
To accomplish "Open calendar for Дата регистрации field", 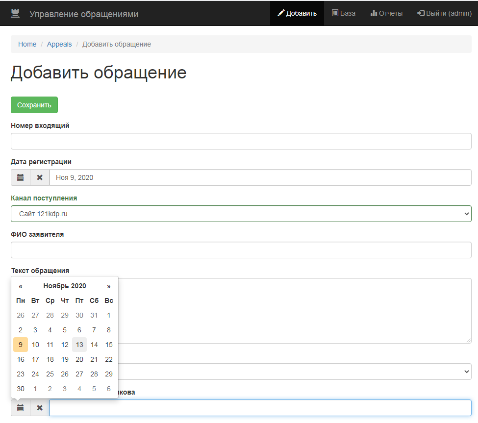I will tap(21, 177).
